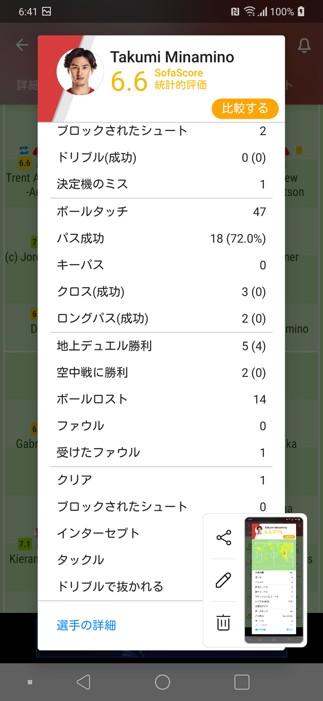Tap the 比較する compare button

click(245, 109)
